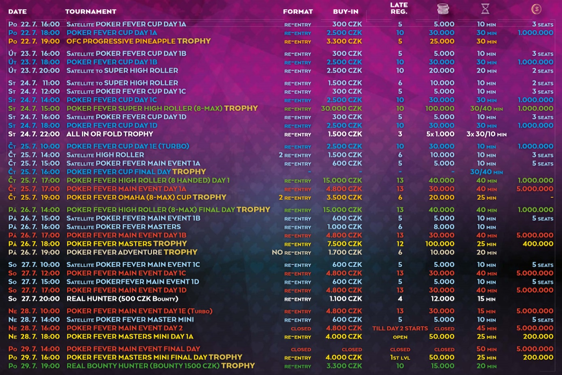The height and width of the screenshot is (375, 562).
Task: Click date St 24.7. 22:00
Action: pos(34,134)
